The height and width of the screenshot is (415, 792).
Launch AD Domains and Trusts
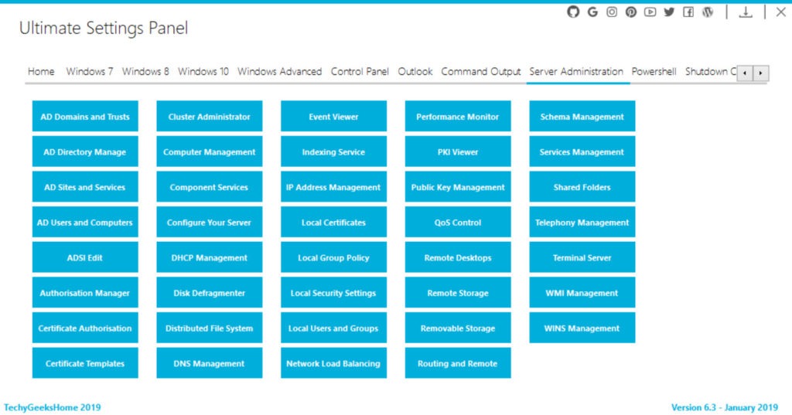click(x=85, y=116)
